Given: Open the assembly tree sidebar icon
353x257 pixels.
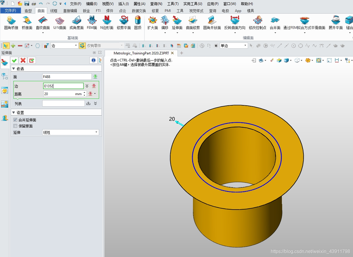Looking at the screenshot, I should [x=5, y=76].
